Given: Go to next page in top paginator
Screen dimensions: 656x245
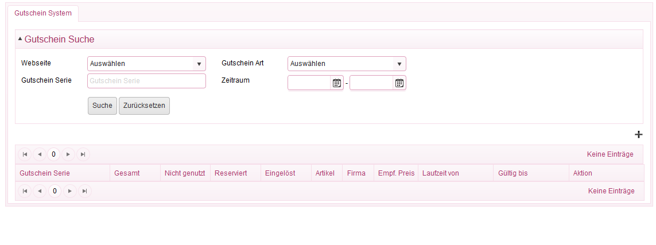Looking at the screenshot, I should 68,154.
